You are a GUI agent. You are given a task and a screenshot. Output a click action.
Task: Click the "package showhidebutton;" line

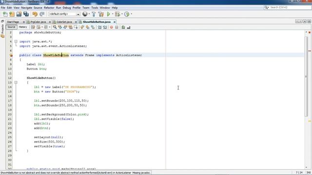click(40, 33)
